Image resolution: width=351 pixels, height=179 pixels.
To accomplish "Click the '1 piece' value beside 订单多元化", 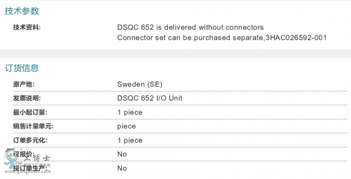I will [130, 140].
